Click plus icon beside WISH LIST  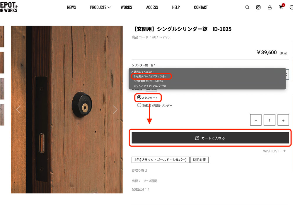[285, 151]
